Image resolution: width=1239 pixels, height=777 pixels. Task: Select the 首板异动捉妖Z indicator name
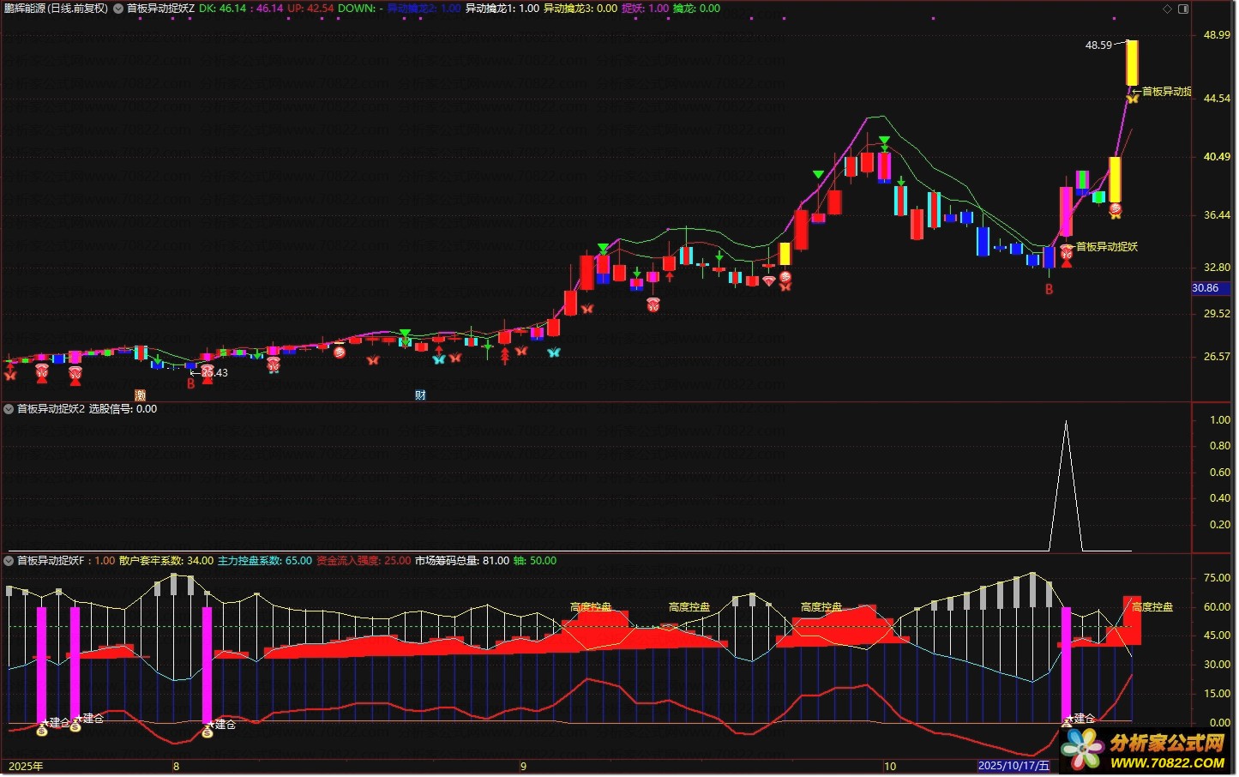click(160, 9)
